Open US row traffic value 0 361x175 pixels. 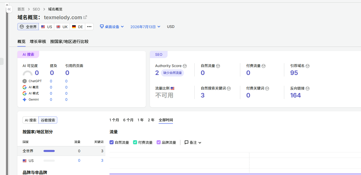79,160
